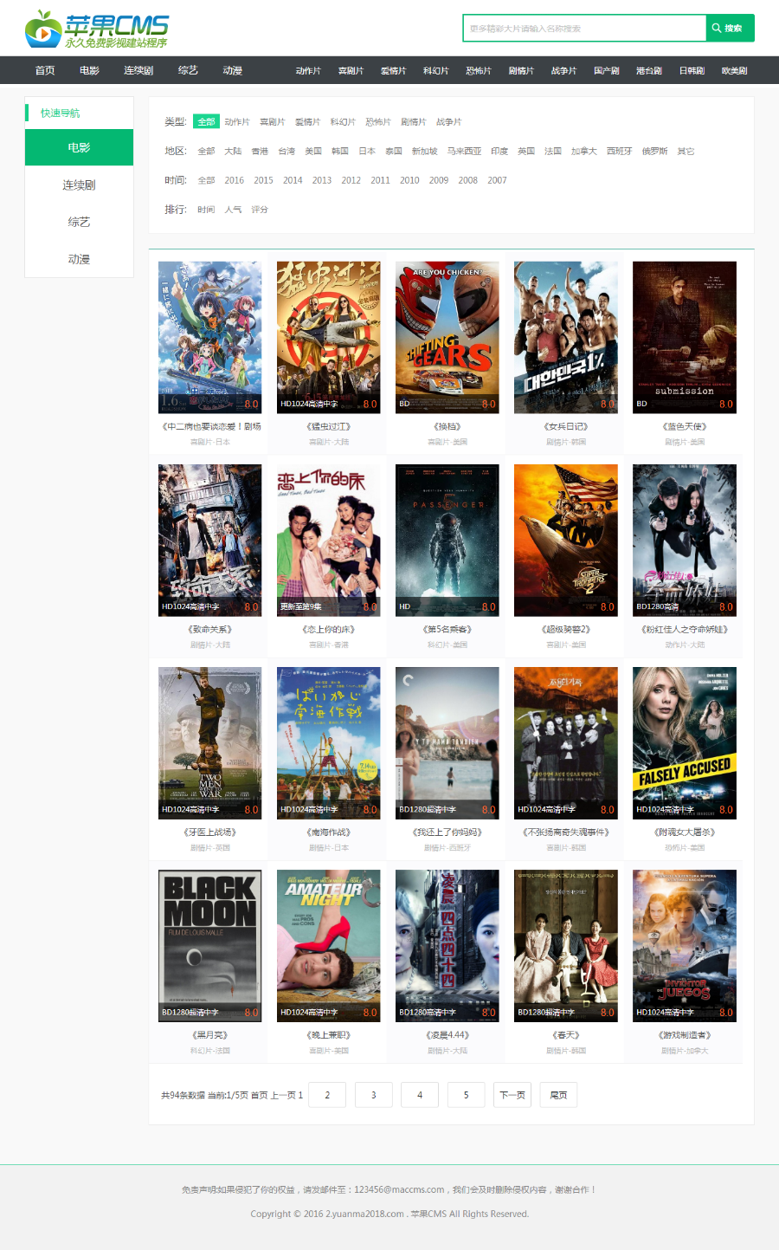Select 动漫 in the 快速导航 sidebar
This screenshot has height=1250, width=779.
tap(79, 259)
